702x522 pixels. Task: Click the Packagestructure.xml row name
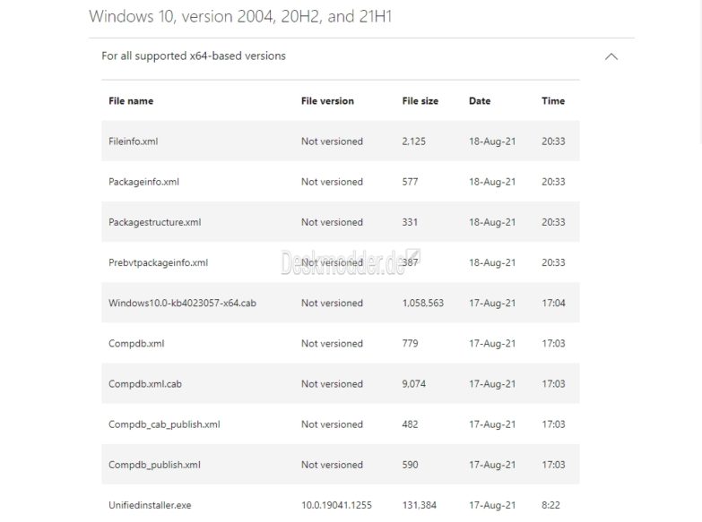coord(148,222)
